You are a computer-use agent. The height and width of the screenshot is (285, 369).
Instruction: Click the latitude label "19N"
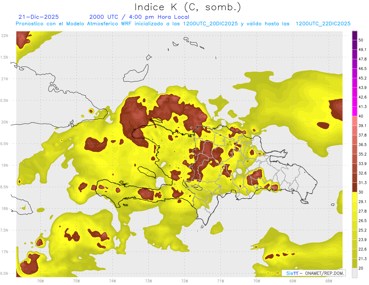(5, 165)
